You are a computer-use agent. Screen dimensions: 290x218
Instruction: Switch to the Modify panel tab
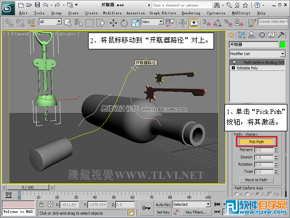click(242, 35)
